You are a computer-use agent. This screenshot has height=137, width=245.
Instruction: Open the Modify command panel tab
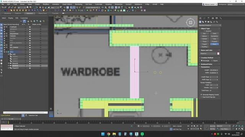coord(204,18)
